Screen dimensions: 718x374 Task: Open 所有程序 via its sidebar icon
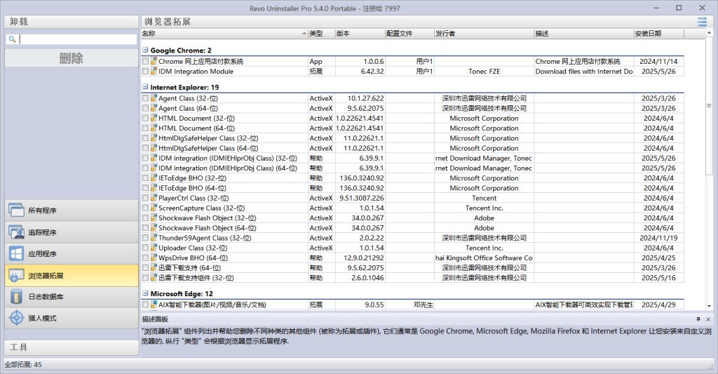16,211
